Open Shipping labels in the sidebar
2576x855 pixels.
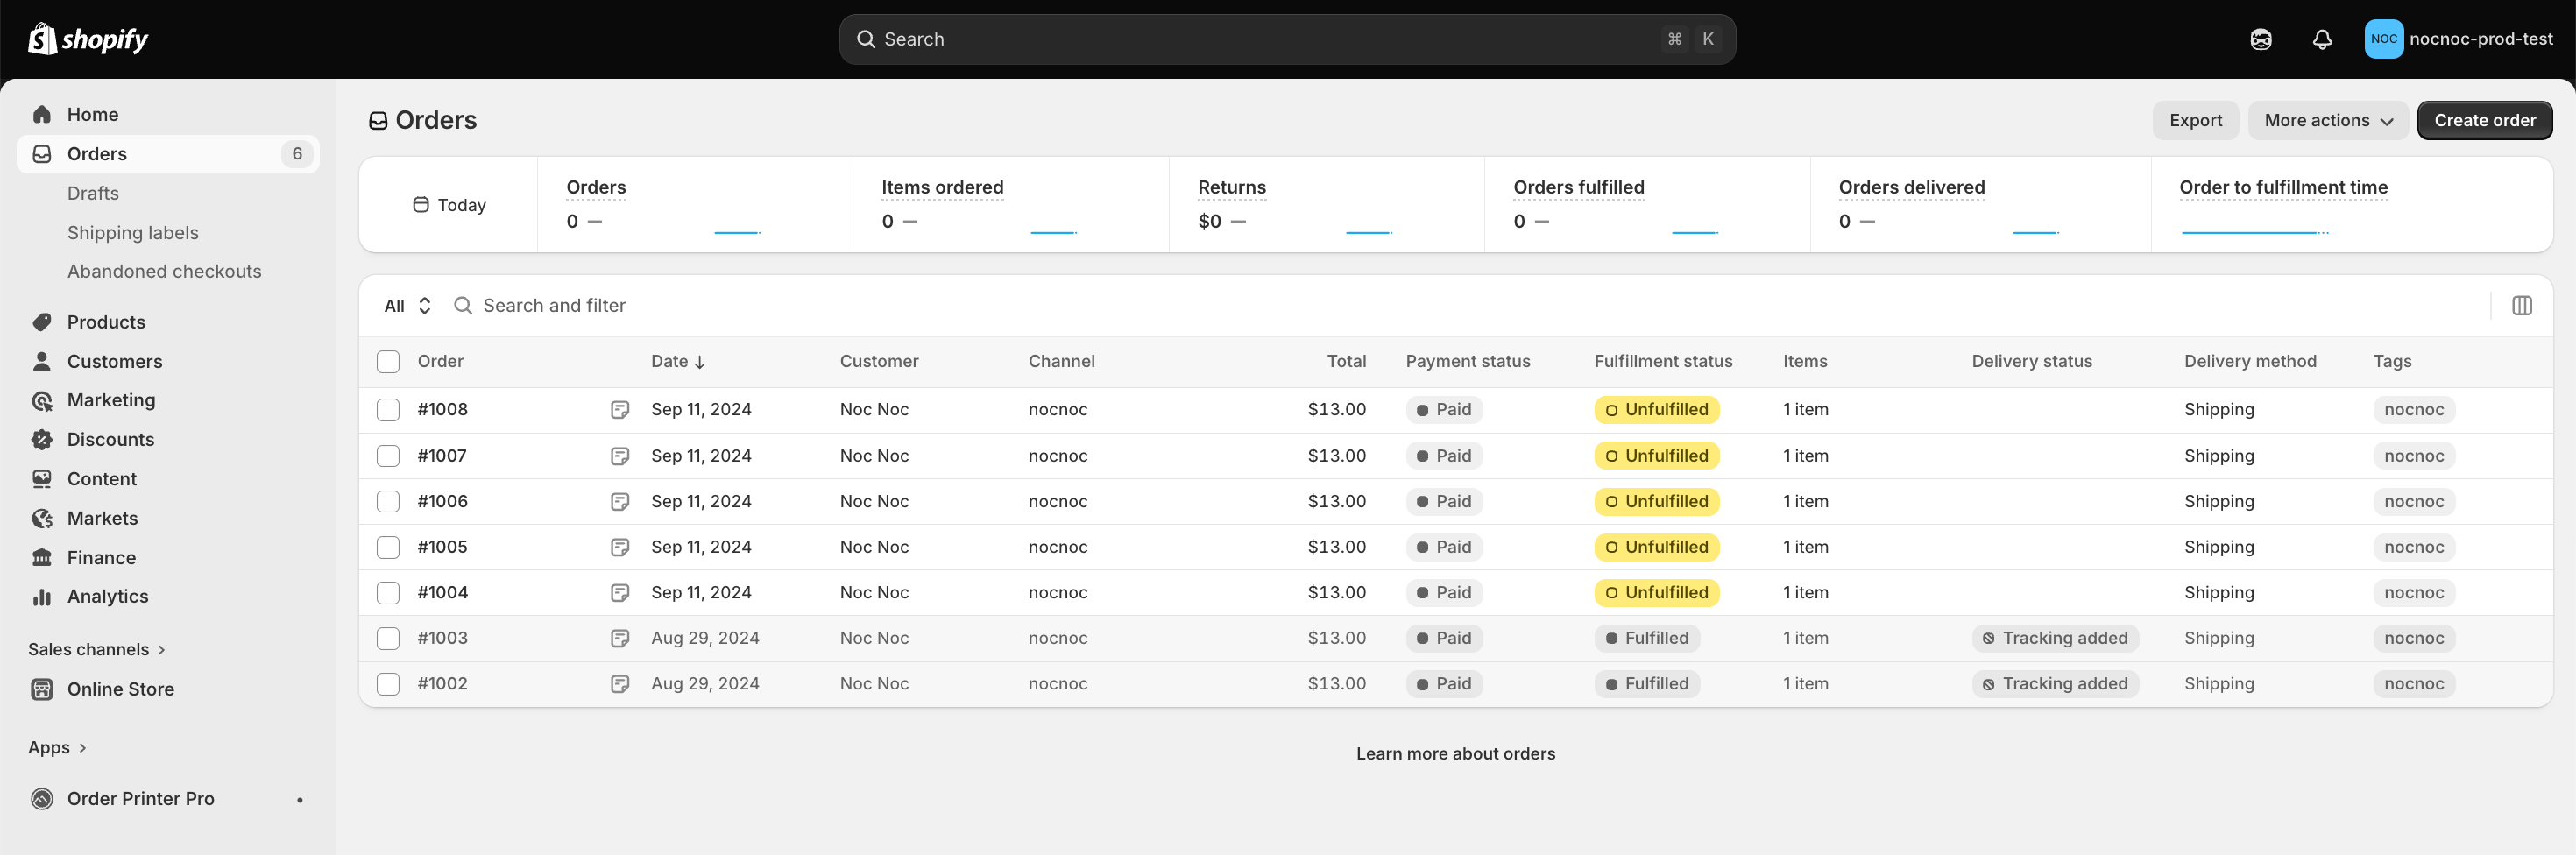(133, 232)
